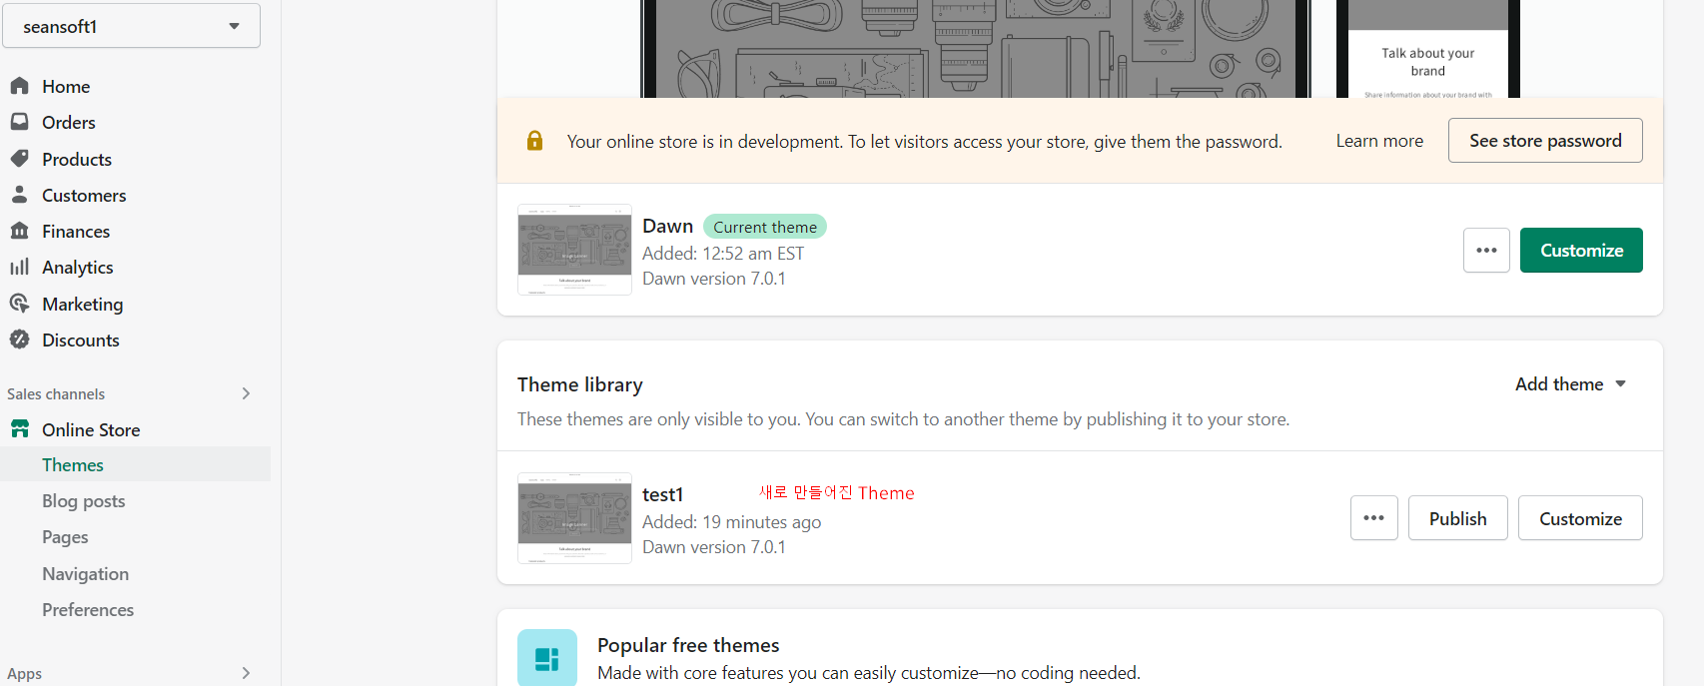Click the Online Store storefront icon
Image resolution: width=1704 pixels, height=686 pixels.
coord(19,429)
